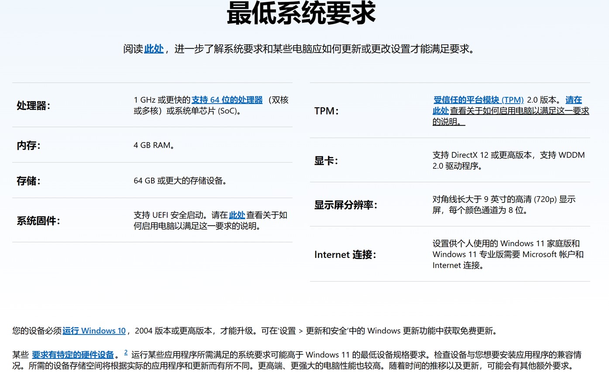Click the superscript footnote 2 link
The image size is (609, 378).
125,351
